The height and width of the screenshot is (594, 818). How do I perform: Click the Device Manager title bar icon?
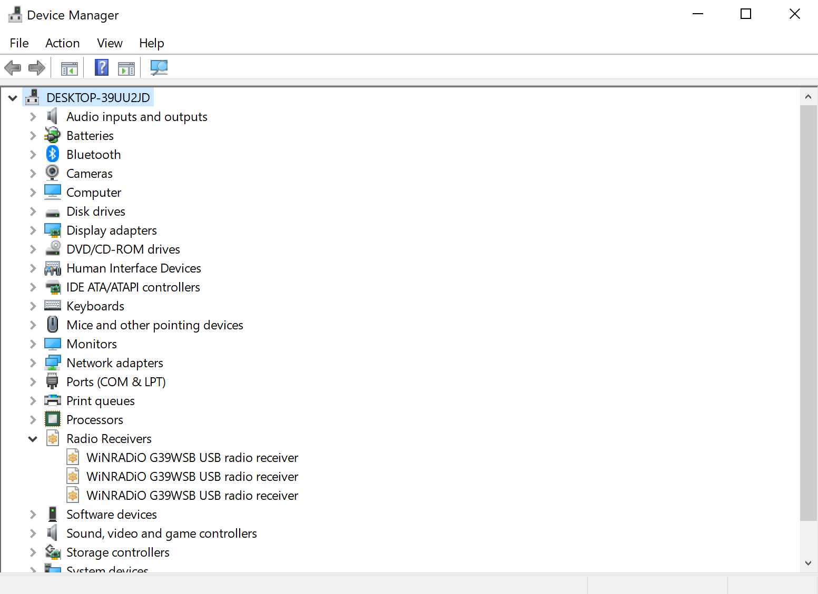[x=15, y=15]
